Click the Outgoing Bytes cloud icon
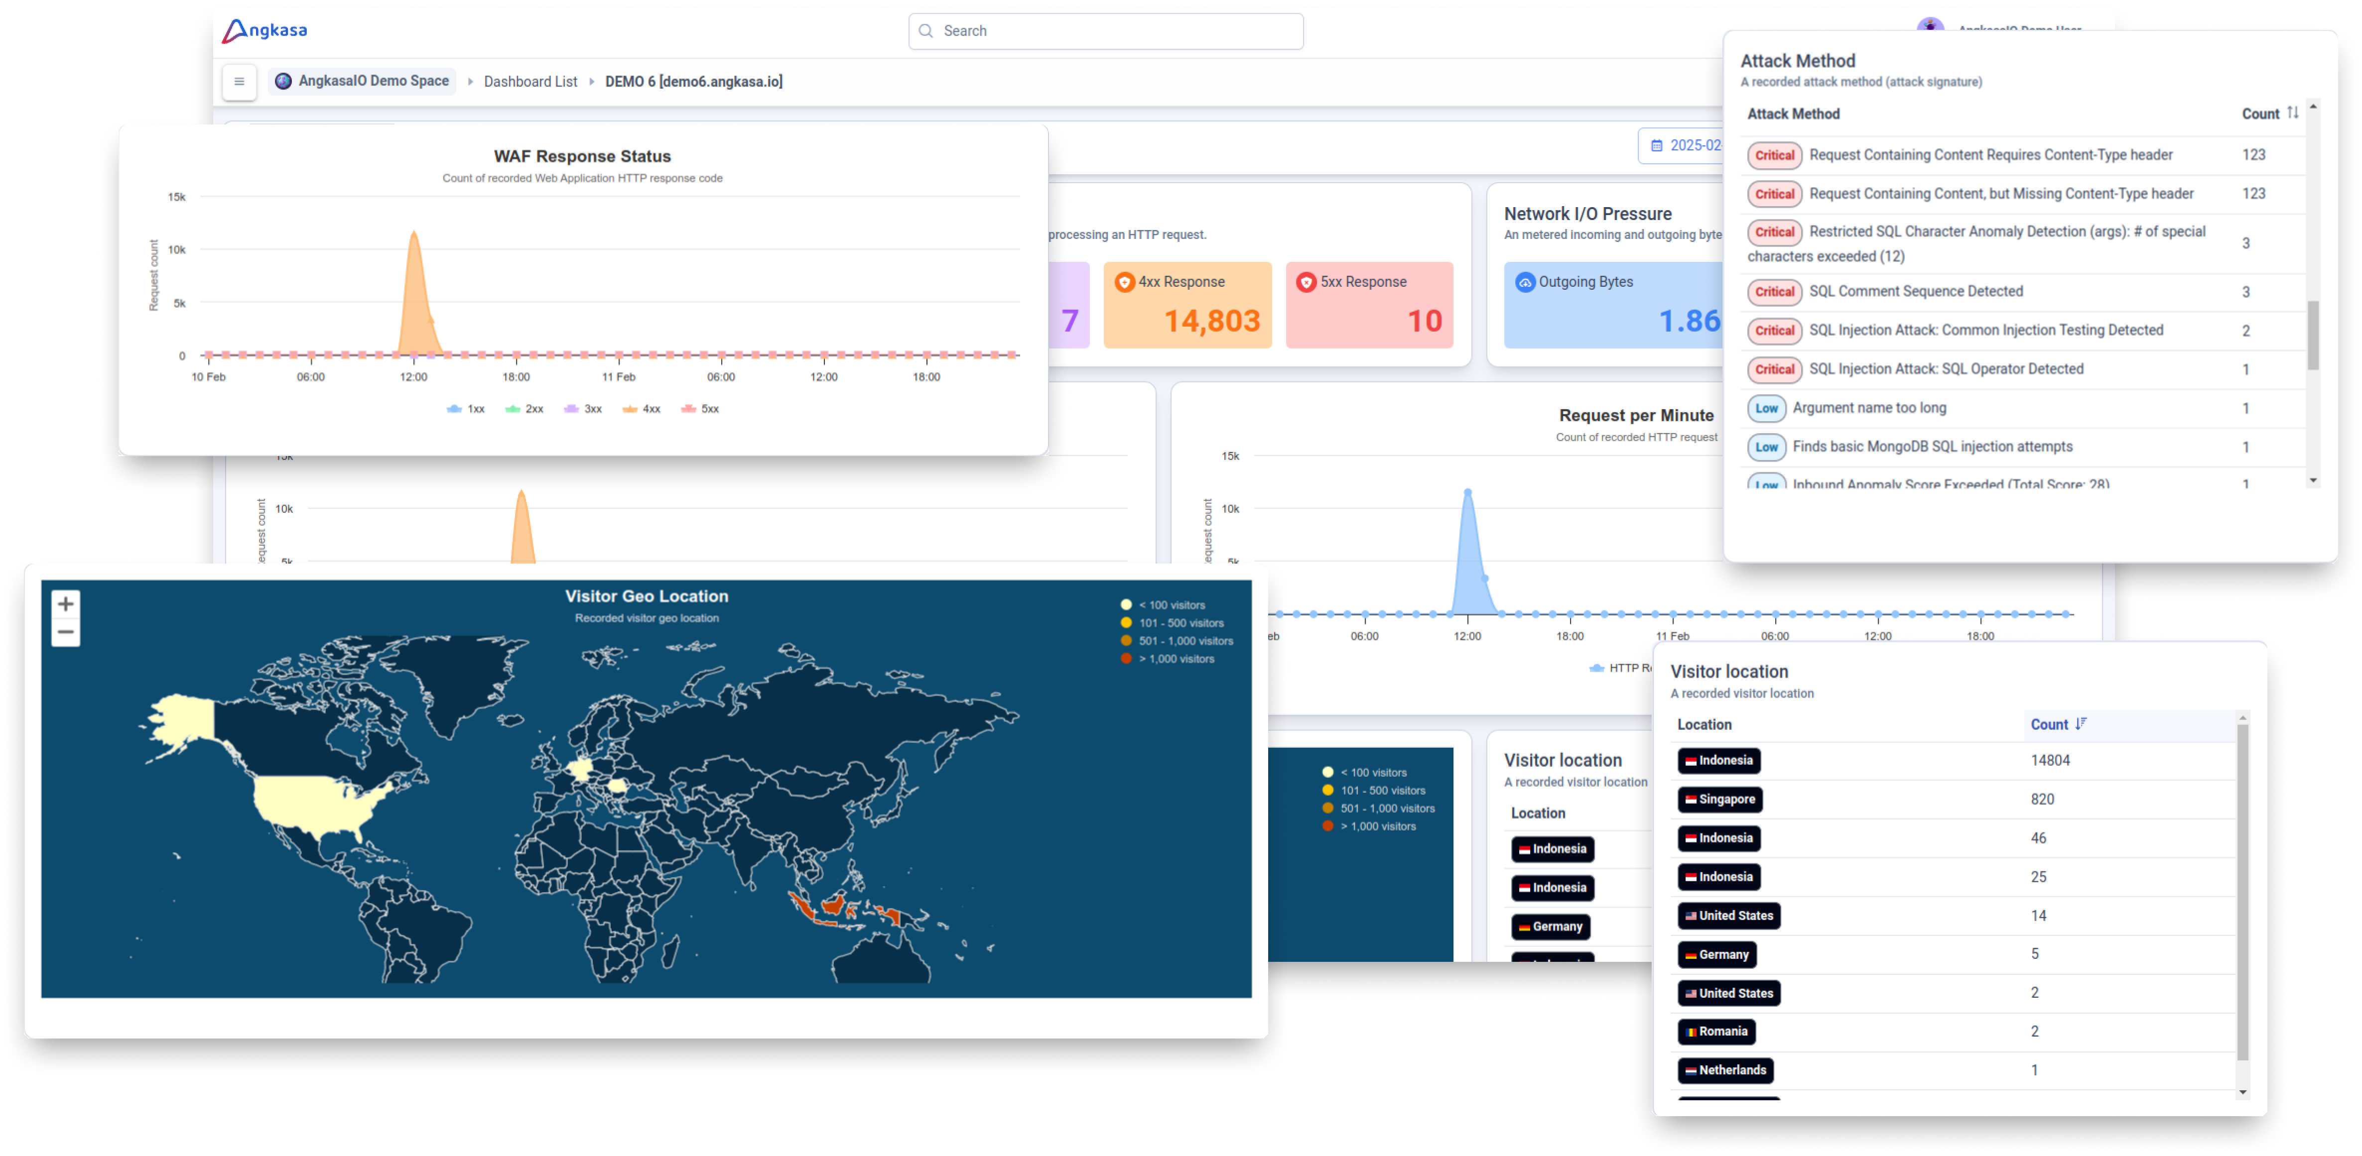The height and width of the screenshot is (1156, 2362). [x=1525, y=282]
